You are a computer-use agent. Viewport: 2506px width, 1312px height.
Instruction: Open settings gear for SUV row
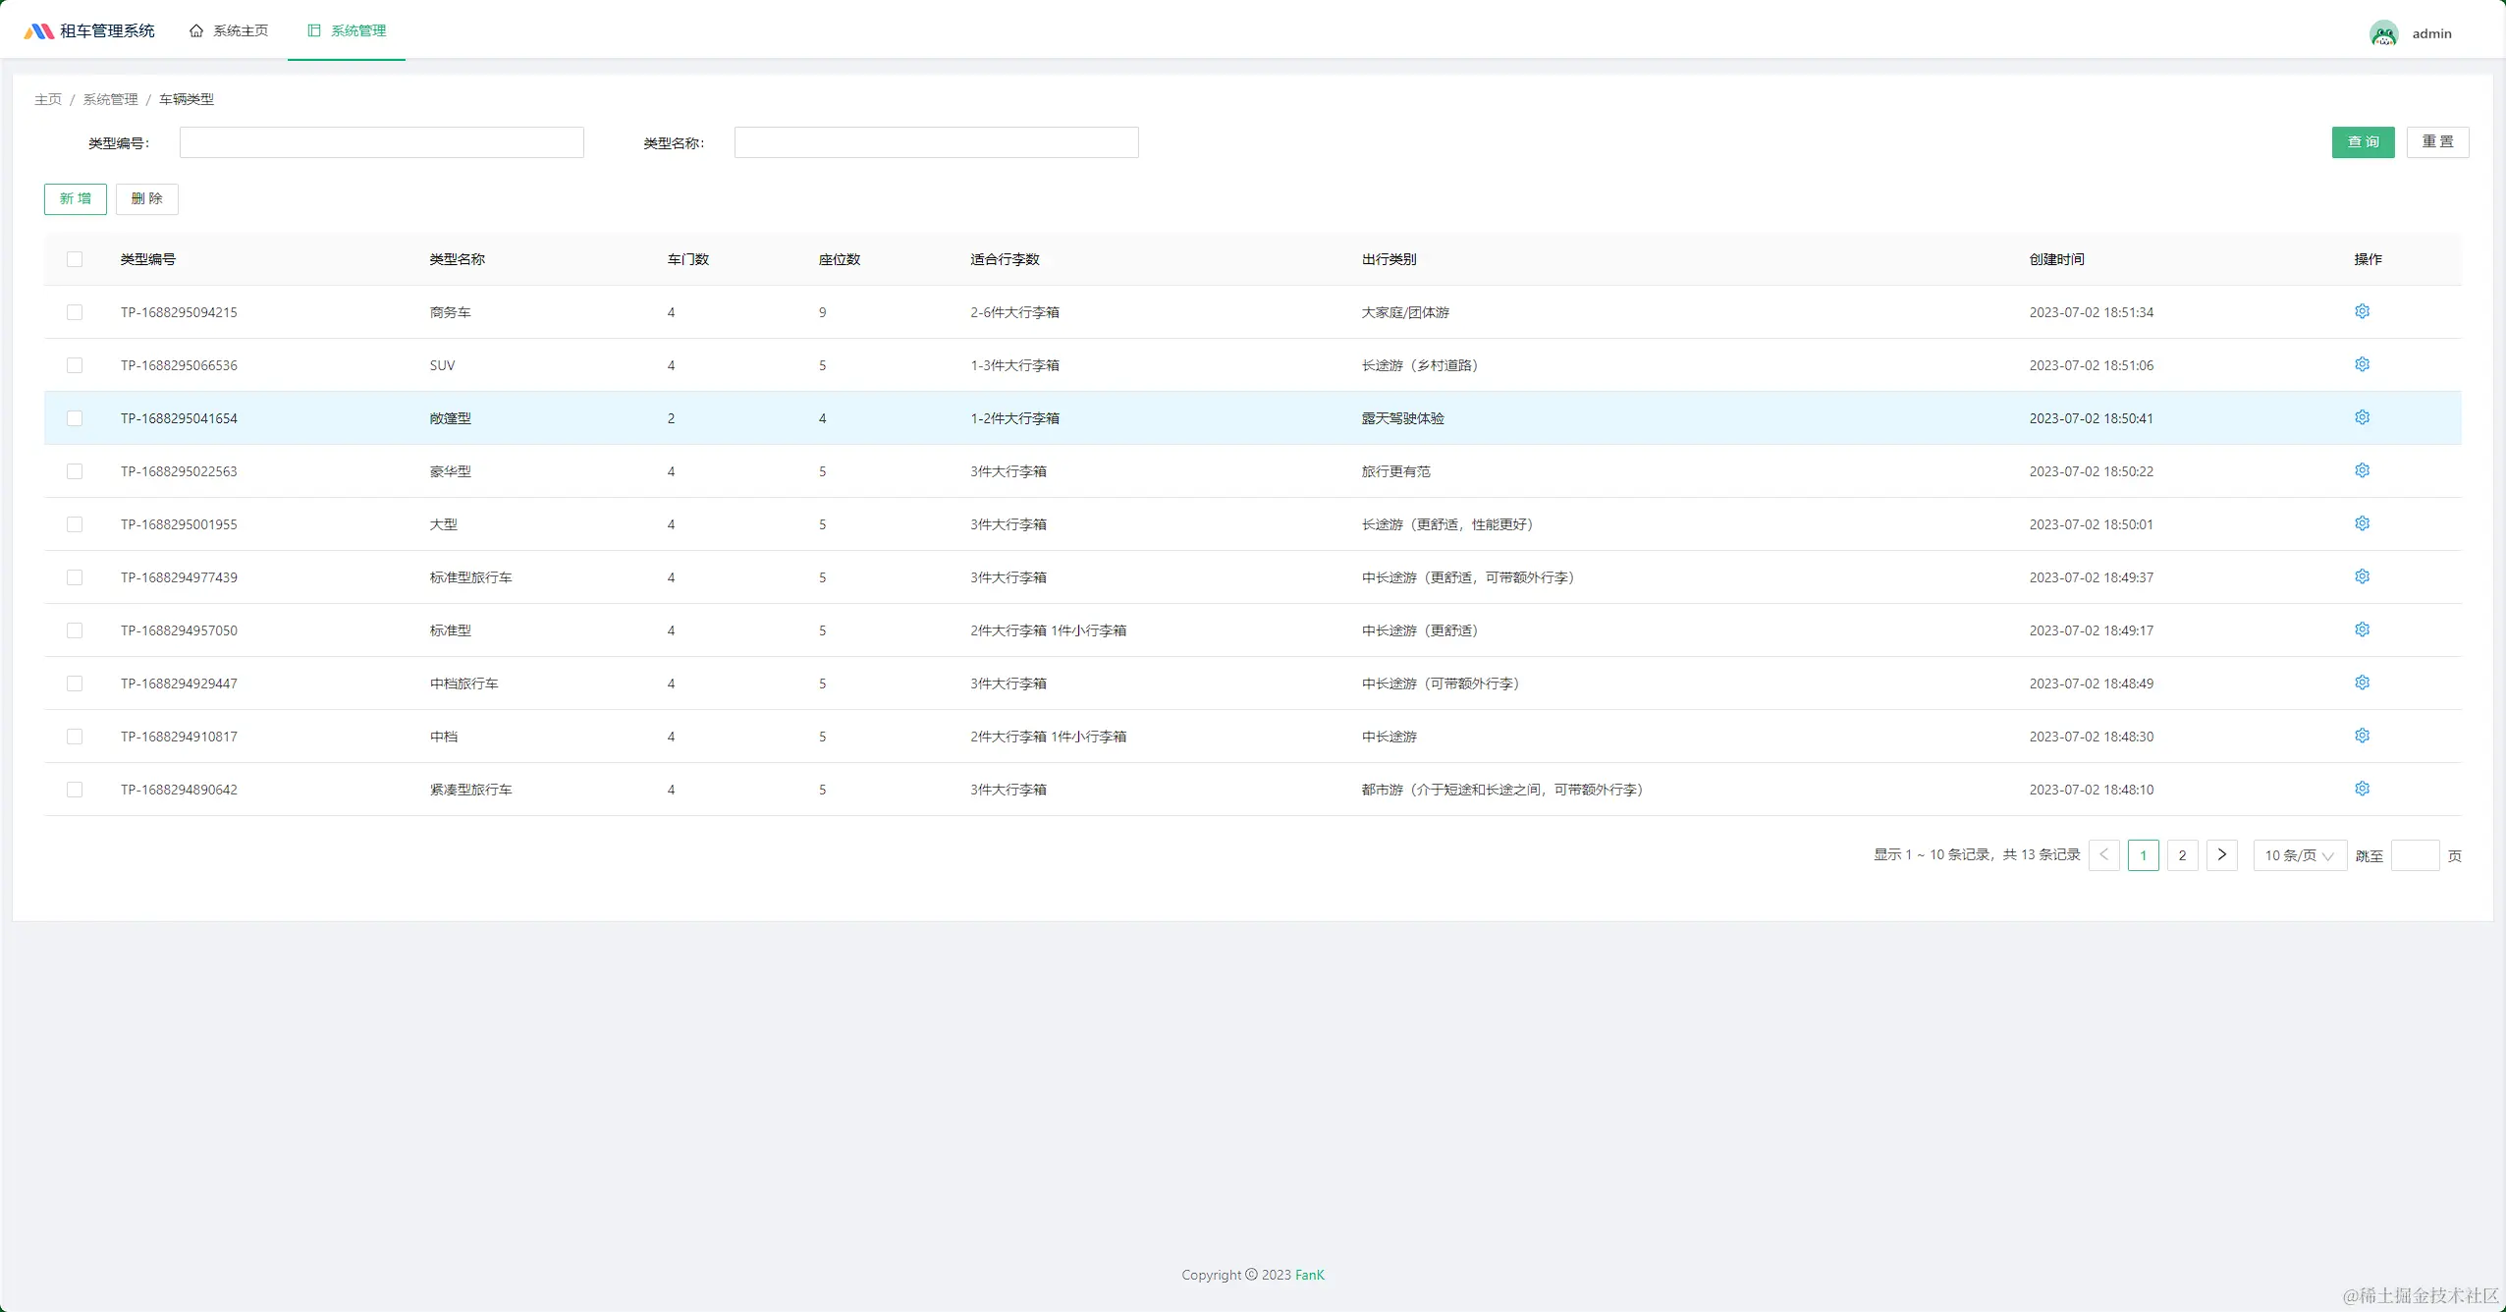point(2362,364)
